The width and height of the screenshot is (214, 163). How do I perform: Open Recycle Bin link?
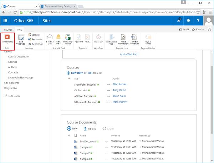point(10,88)
